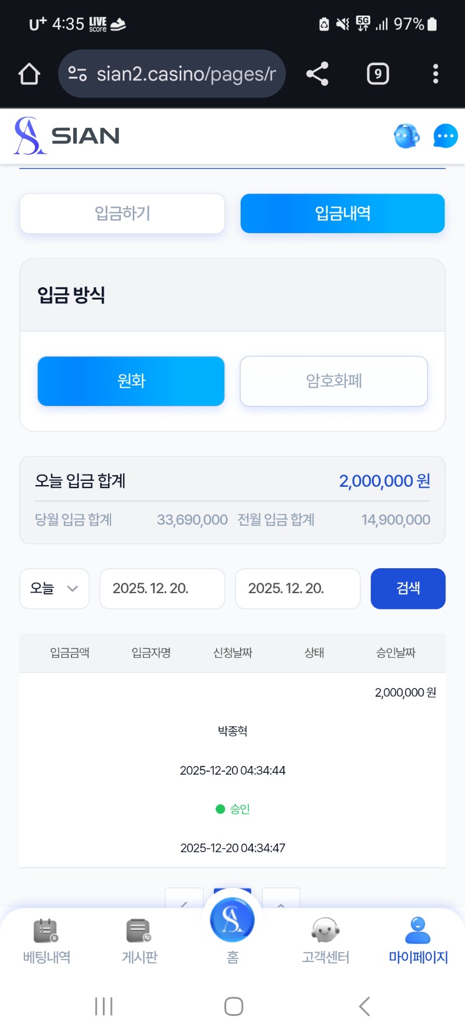
Task: Open 게시판 board icon in bottom bar
Action: 139,941
